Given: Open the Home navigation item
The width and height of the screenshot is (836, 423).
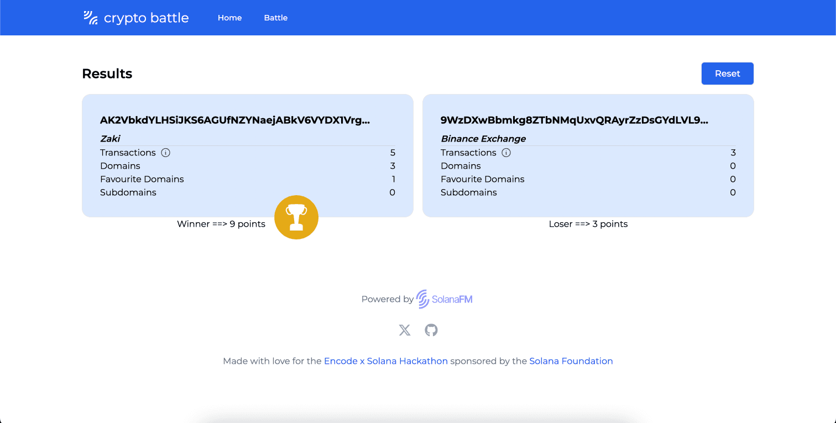Looking at the screenshot, I should 229,18.
